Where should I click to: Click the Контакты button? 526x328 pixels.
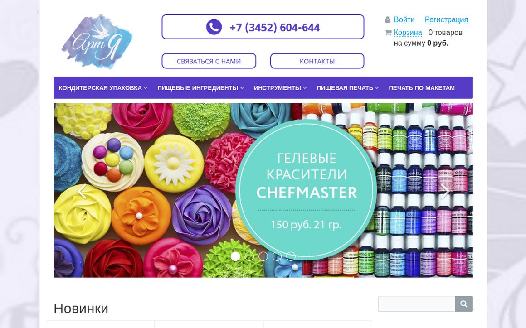coord(317,61)
